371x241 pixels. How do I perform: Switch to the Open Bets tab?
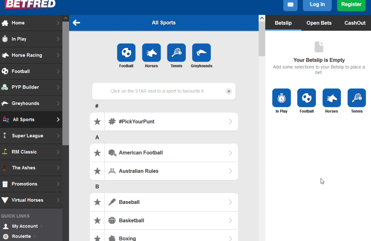pyautogui.click(x=319, y=23)
